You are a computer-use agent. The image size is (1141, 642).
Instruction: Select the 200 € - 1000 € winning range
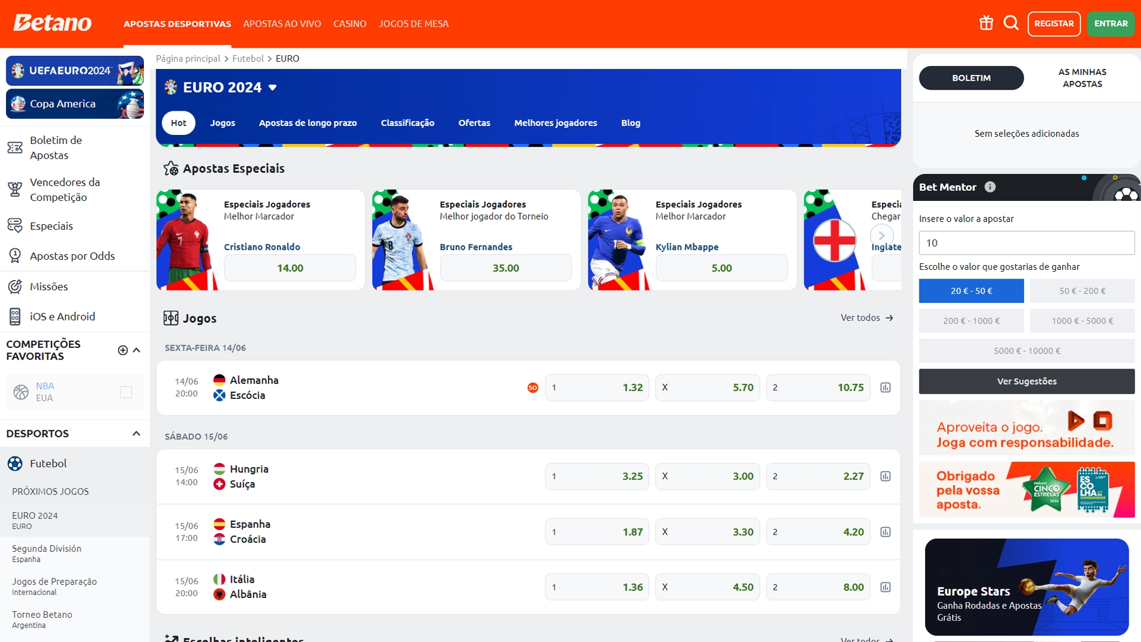coord(970,321)
